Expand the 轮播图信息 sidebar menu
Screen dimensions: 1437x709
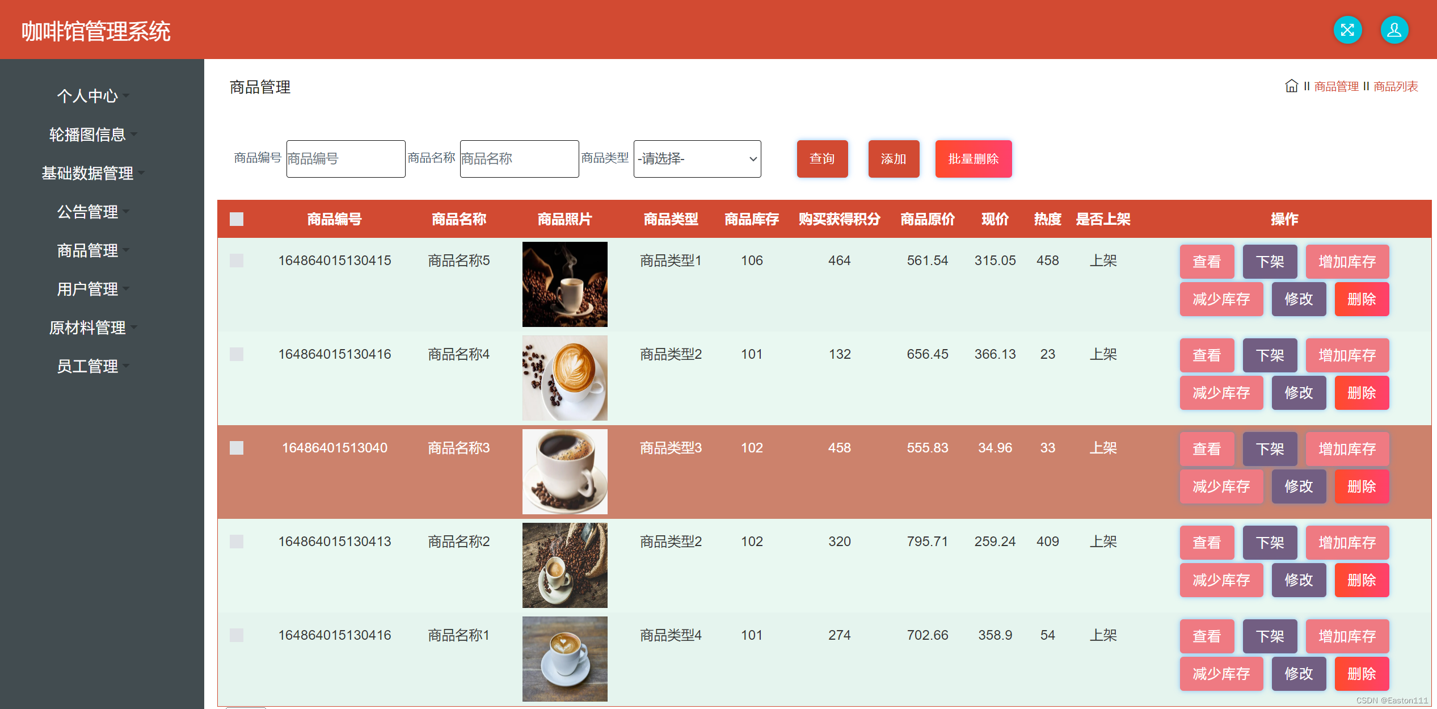click(94, 135)
